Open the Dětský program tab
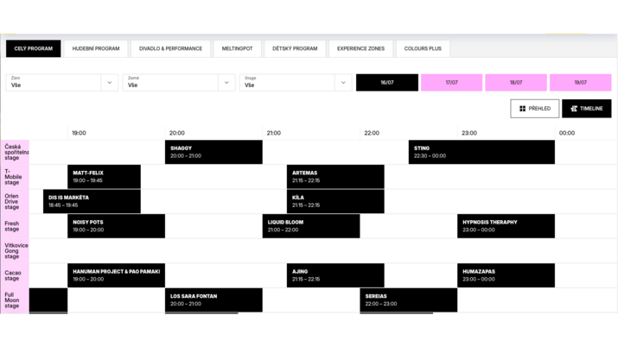Screen dimensions: 618x347 tap(295, 48)
